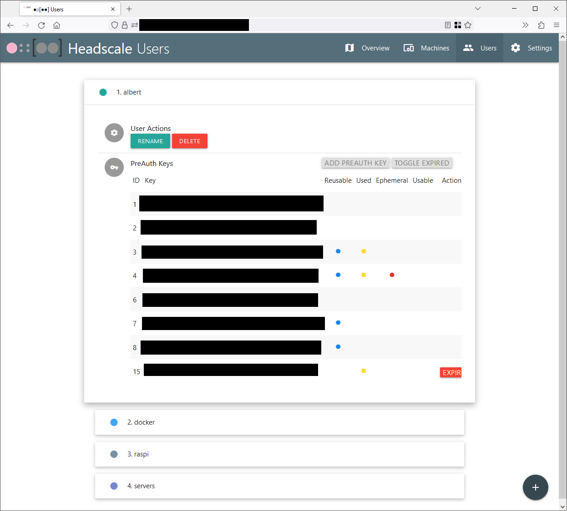
Task: Click the Key column header
Action: click(x=150, y=180)
